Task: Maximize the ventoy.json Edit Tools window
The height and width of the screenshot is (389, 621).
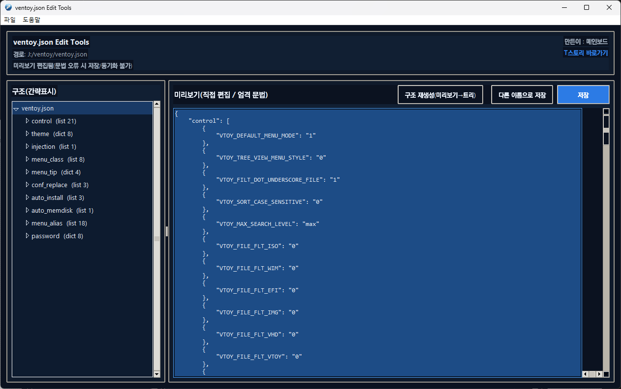Action: click(x=587, y=7)
